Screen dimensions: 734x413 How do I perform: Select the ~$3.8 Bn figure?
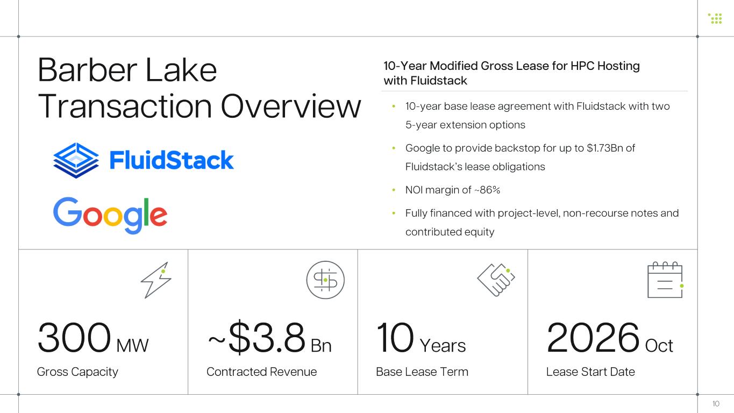pyautogui.click(x=269, y=339)
